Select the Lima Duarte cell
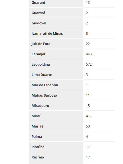The width and height of the screenshot is (123, 164). point(56,74)
